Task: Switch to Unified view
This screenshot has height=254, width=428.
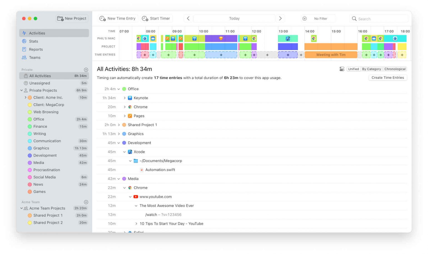Action: pos(354,69)
